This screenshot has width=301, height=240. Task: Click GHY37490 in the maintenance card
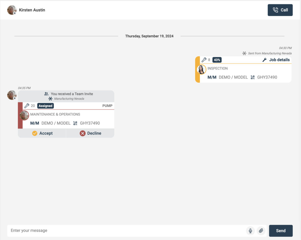[x=90, y=123]
